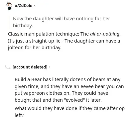This screenshot has width=133, height=127.
Task: Open u/ZdCole's avatar icon
Action: 9,6
